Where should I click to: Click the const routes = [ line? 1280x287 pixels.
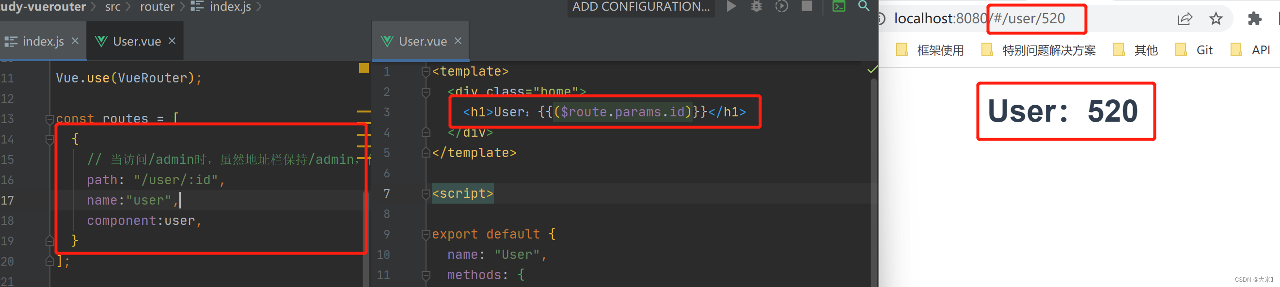pyautogui.click(x=117, y=119)
